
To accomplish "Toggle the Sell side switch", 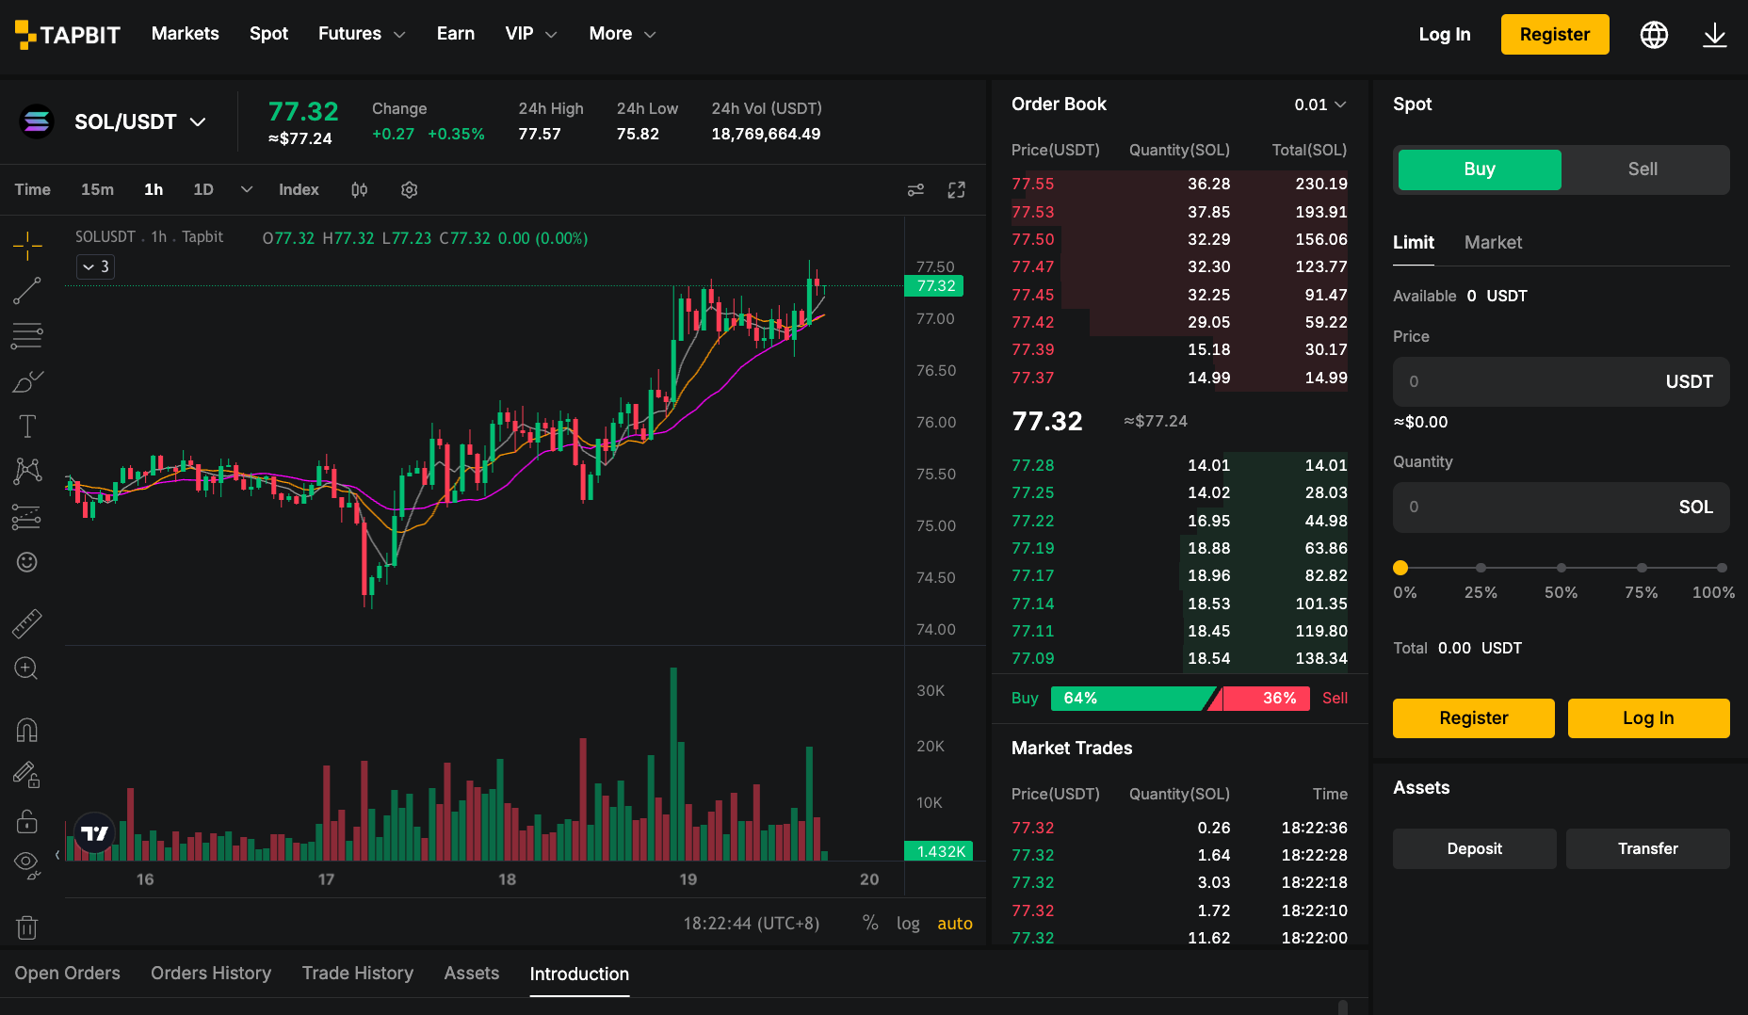I will tap(1643, 169).
